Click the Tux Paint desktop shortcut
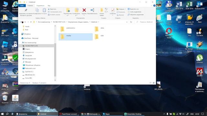The height and width of the screenshot is (116, 207). pos(200,33)
